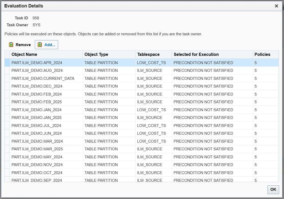Sort by the Object Name column header
The height and width of the screenshot is (199, 284).
[24, 55]
